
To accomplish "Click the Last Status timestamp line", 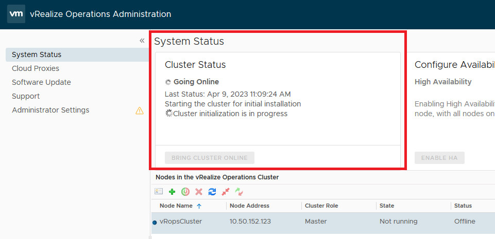I will point(228,94).
